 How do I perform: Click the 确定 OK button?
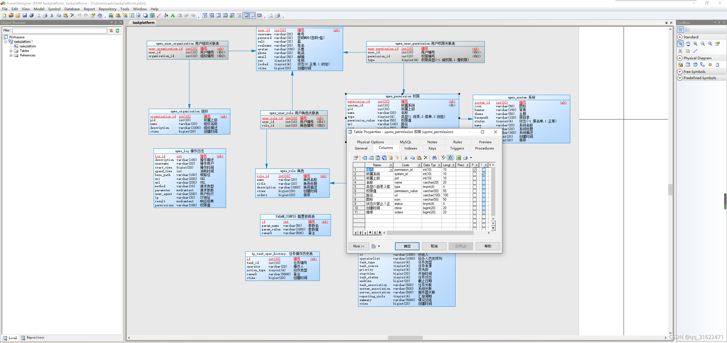coord(407,246)
